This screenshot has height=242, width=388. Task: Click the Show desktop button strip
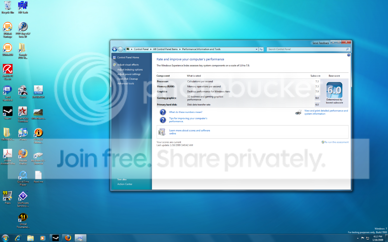[386, 238]
